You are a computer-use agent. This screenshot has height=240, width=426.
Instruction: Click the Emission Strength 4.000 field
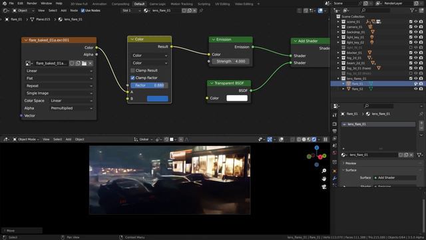click(x=231, y=61)
